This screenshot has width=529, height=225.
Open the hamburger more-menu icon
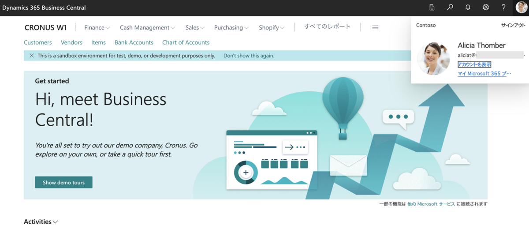375,27
